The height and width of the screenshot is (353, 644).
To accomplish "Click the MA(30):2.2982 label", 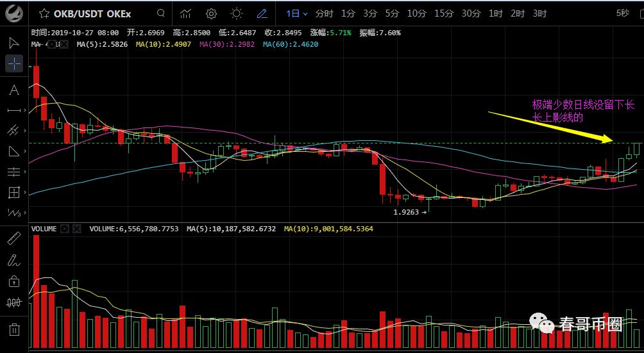I will coord(227,44).
